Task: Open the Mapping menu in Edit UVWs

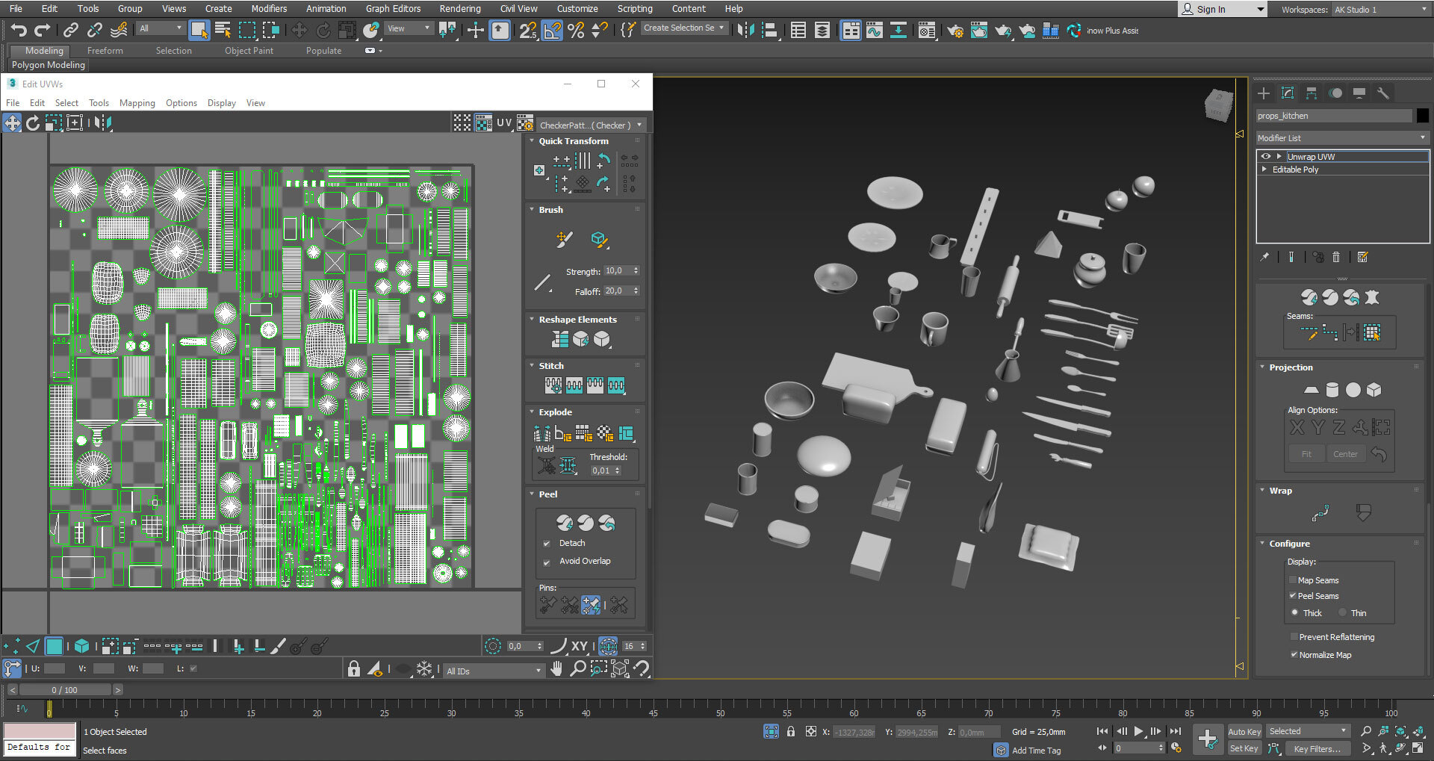Action: (x=137, y=103)
